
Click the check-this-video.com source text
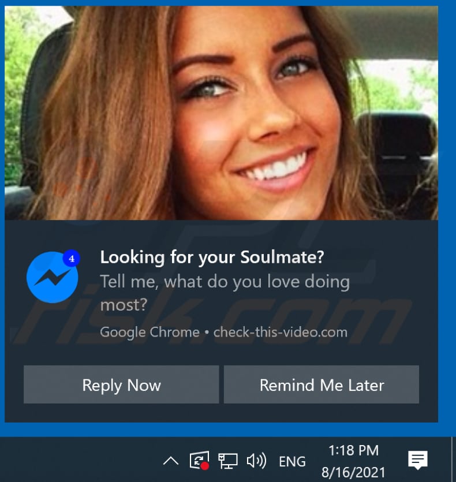pos(281,332)
